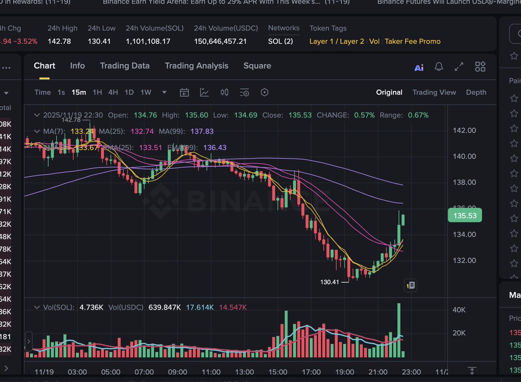
Task: Click the MA(25) 132.74 indicator value
Action: pos(142,131)
